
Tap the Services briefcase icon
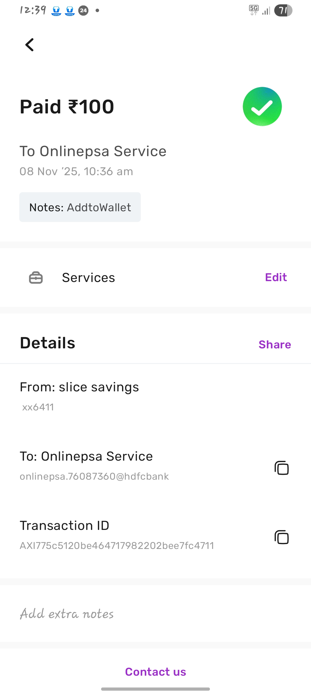pyautogui.click(x=36, y=278)
